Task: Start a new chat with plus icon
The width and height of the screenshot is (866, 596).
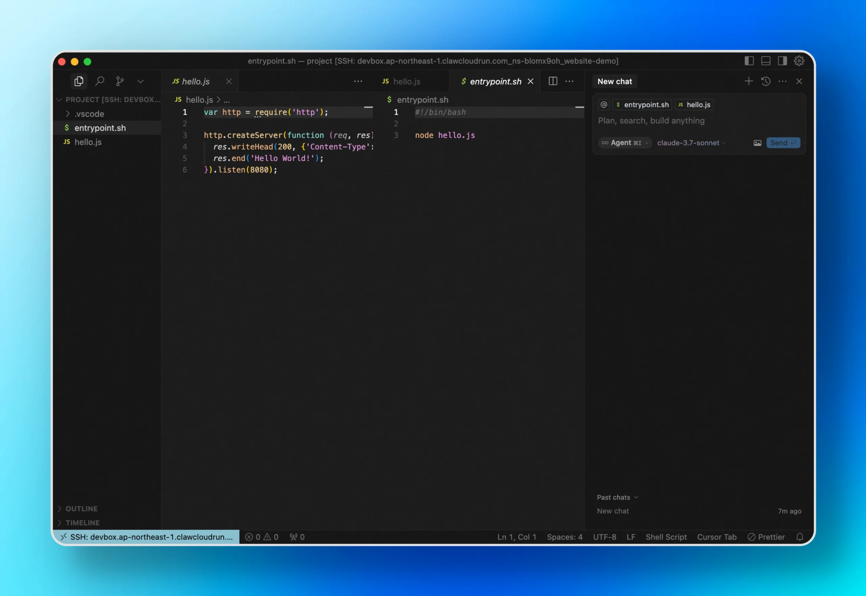Action: [749, 81]
